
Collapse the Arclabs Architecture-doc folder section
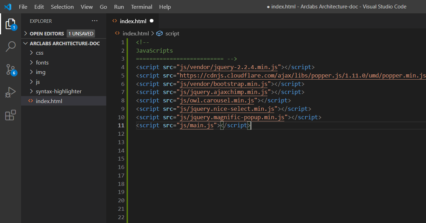coord(63,43)
